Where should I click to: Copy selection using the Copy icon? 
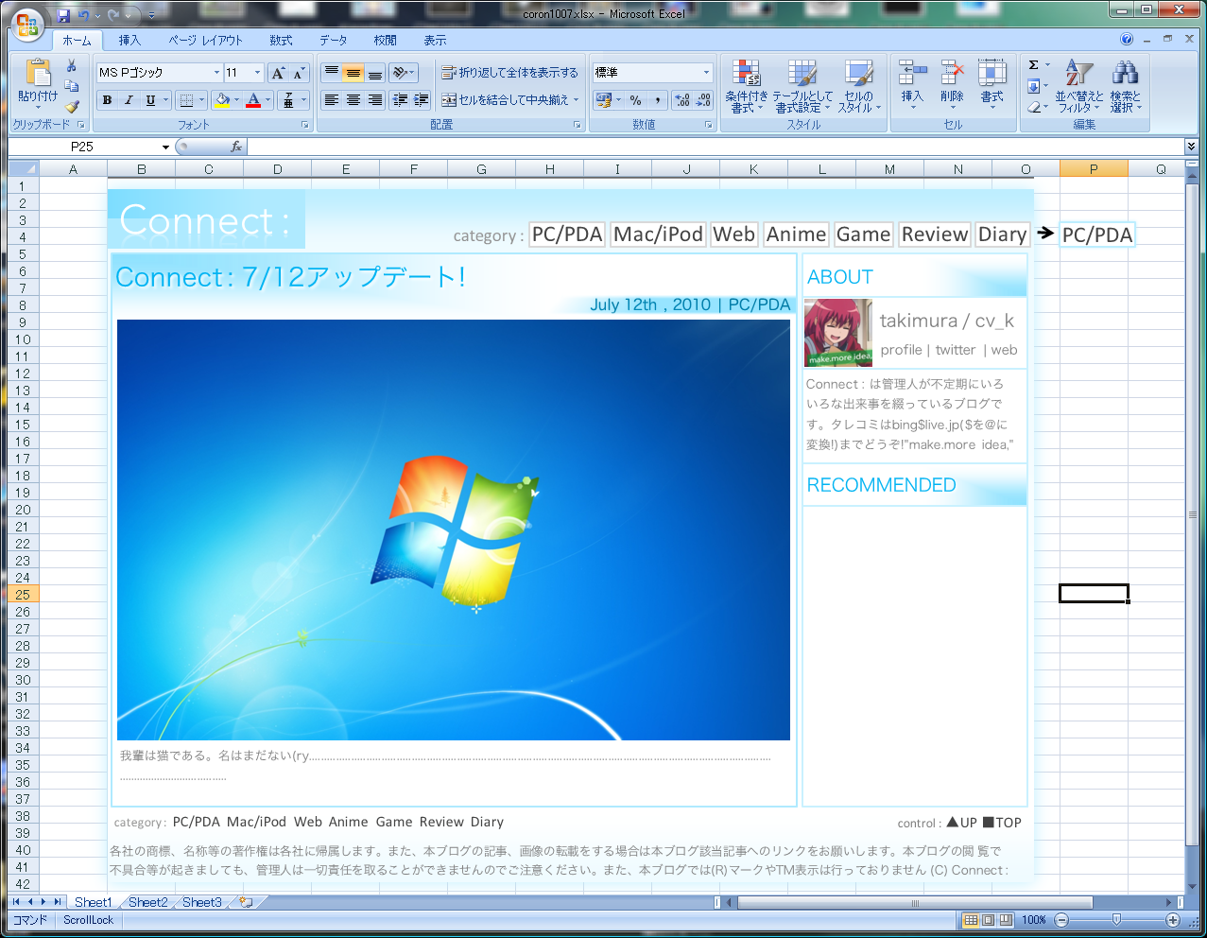[x=71, y=86]
